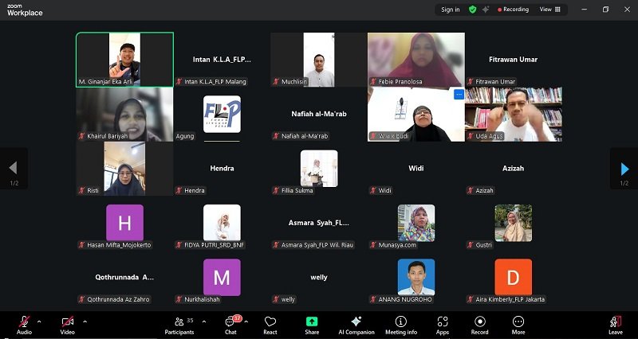Click ANANG NUGROHO profile photo
638x339 pixels.
tap(416, 277)
